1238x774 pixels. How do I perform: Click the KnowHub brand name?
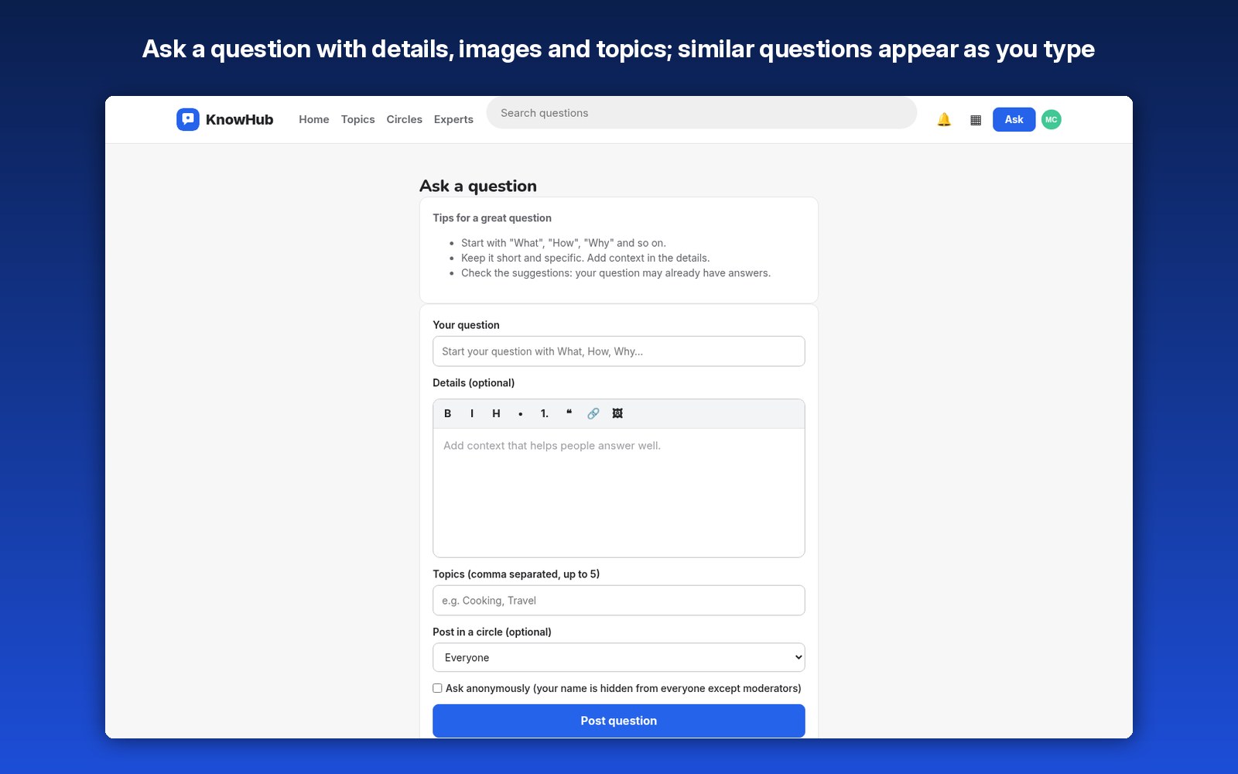click(239, 119)
